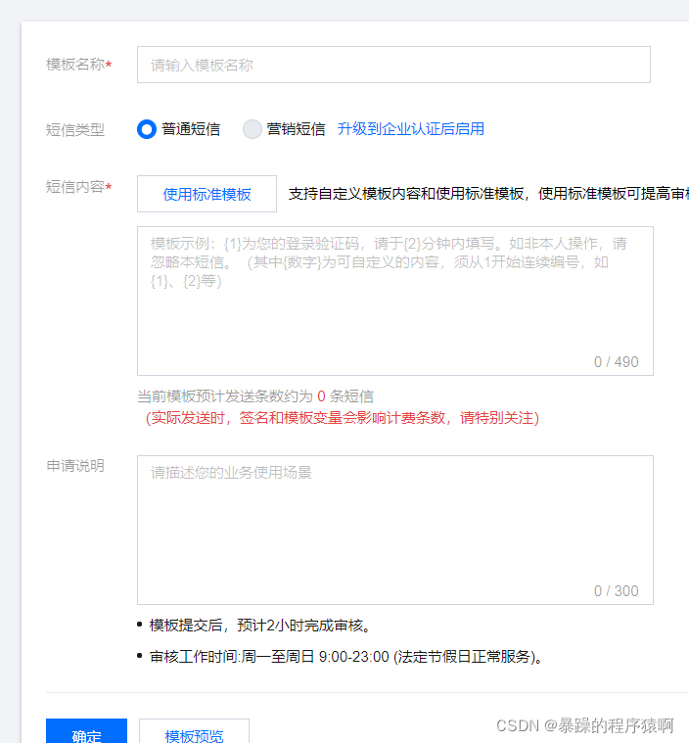This screenshot has width=689, height=743.
Task: Click the 支持自定义模板内容 hint text
Action: tap(488, 194)
